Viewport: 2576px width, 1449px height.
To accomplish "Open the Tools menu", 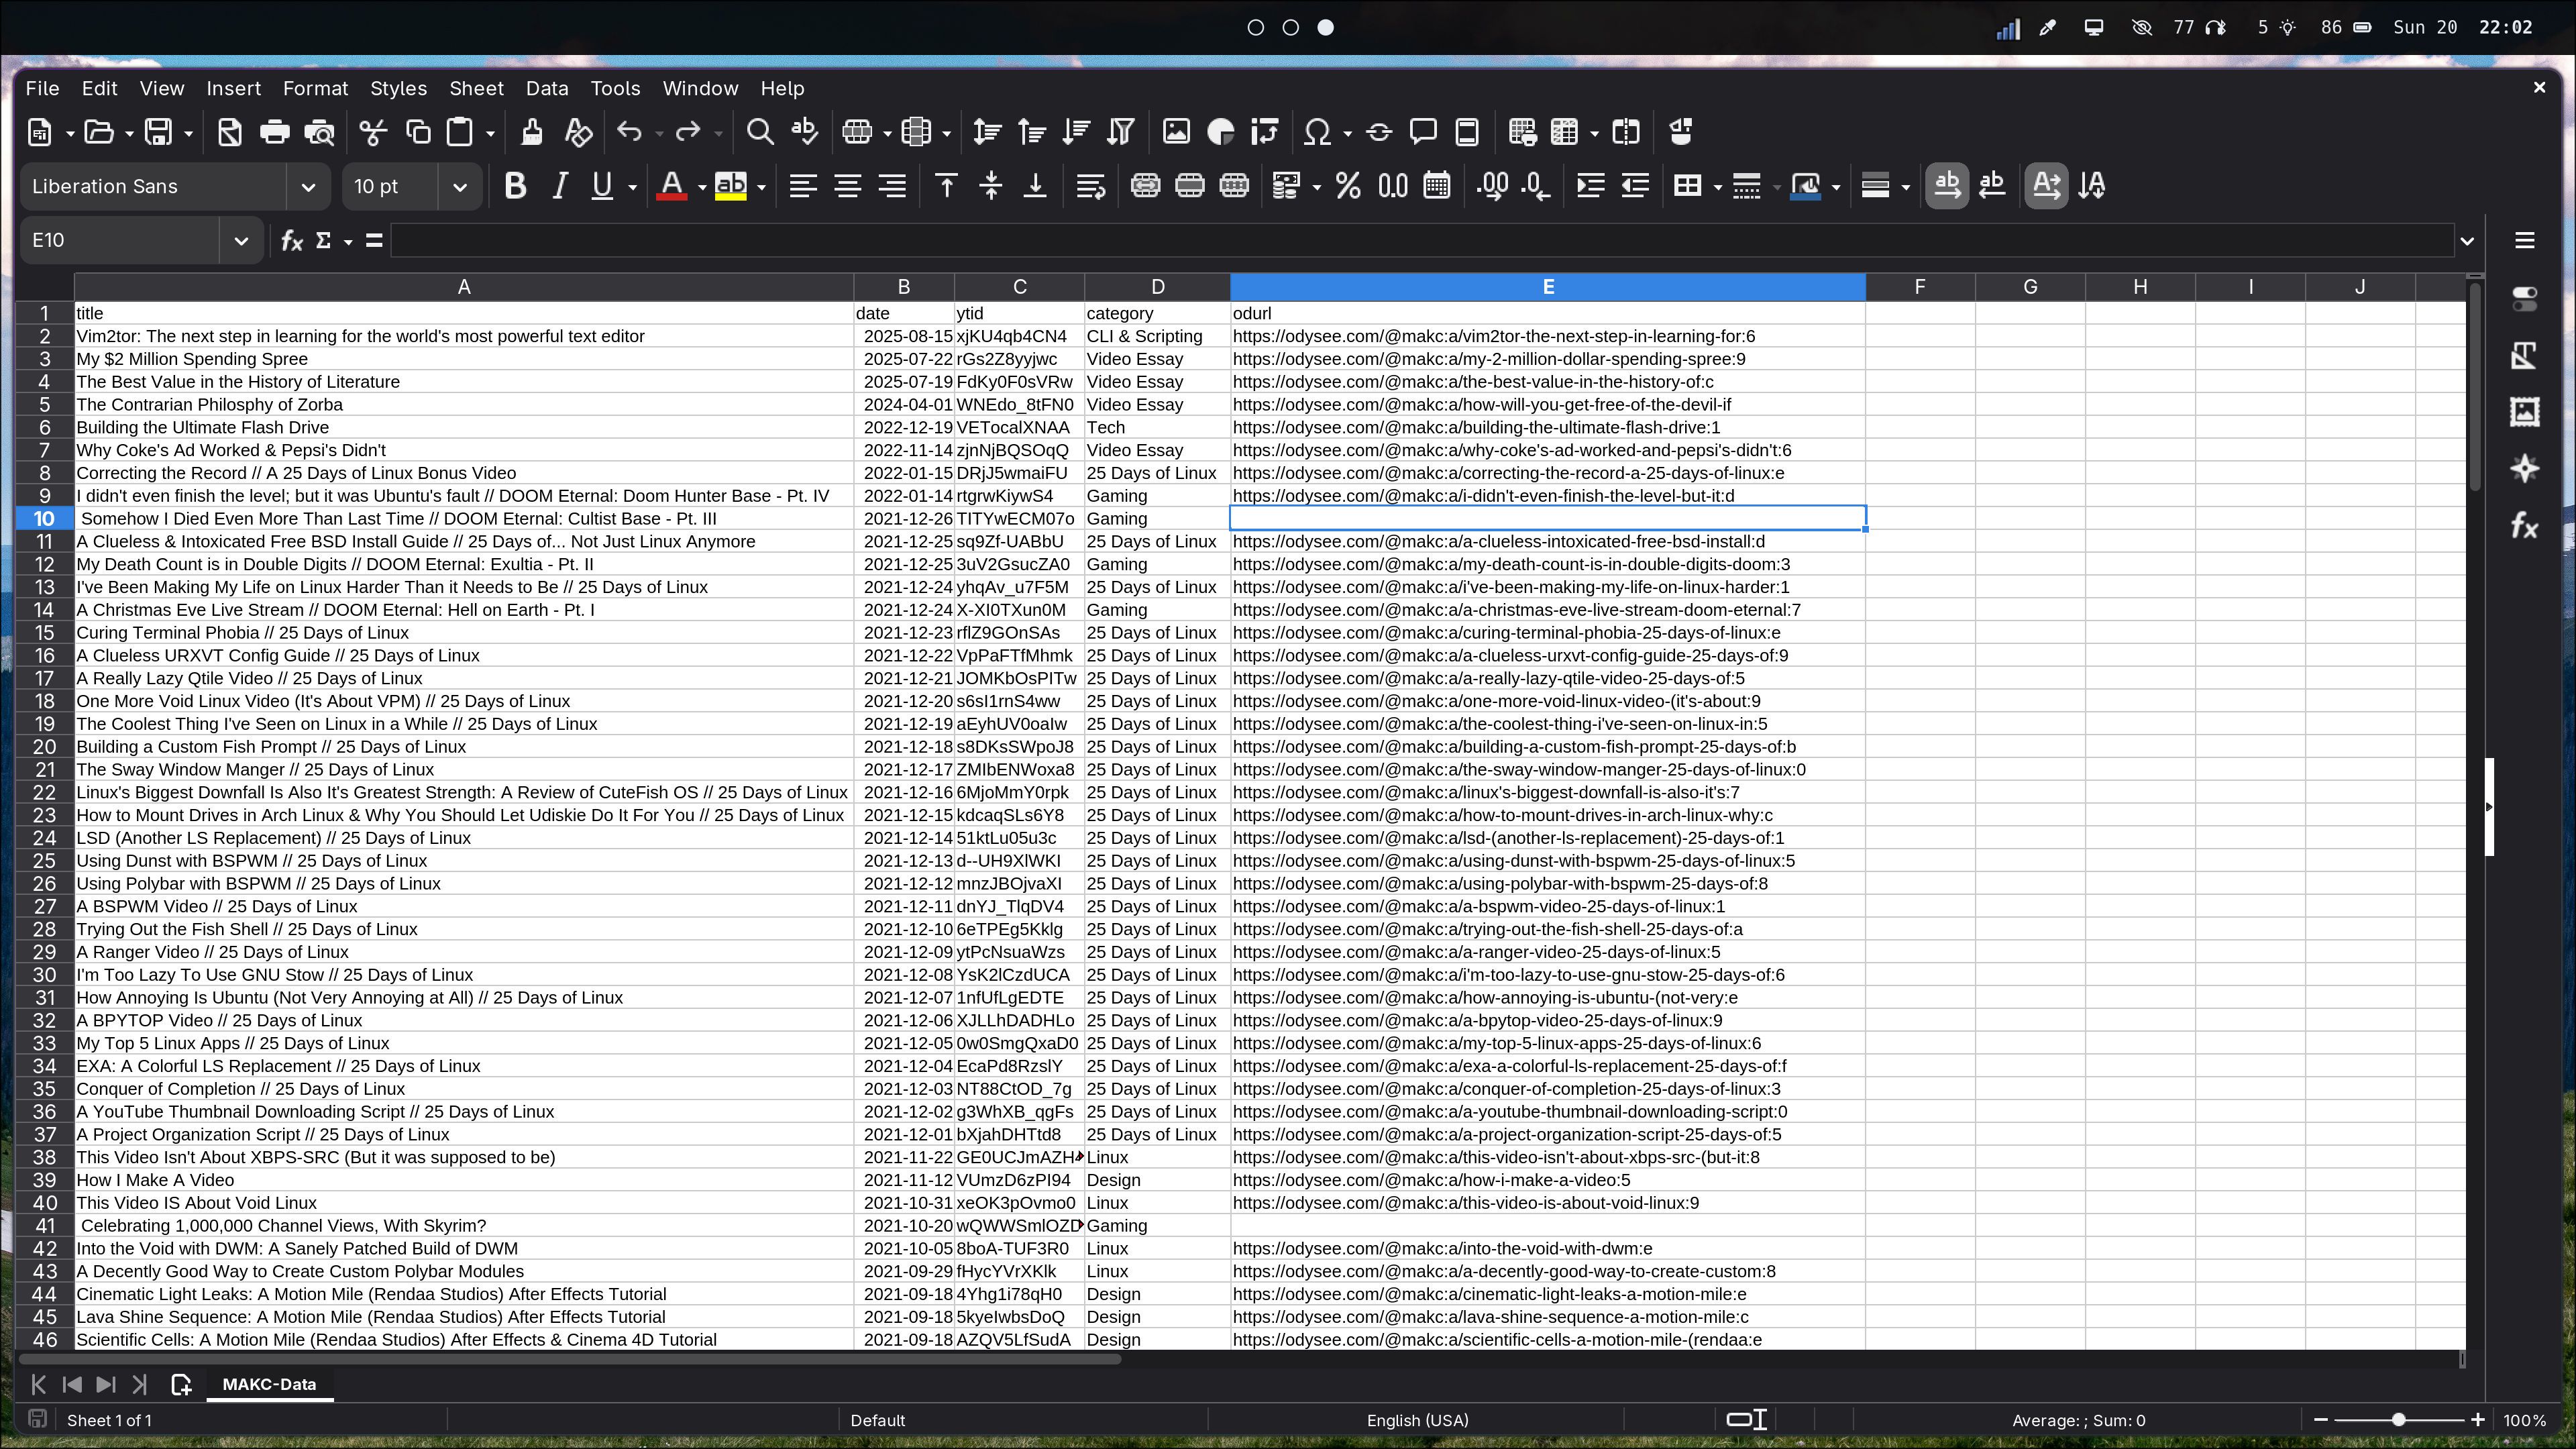I will (x=615, y=88).
